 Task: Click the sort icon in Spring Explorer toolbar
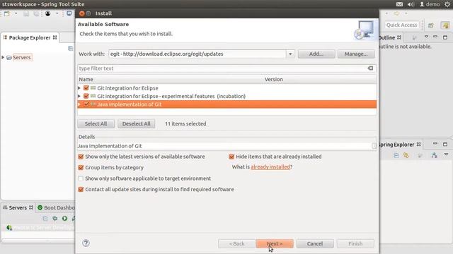coord(434,155)
